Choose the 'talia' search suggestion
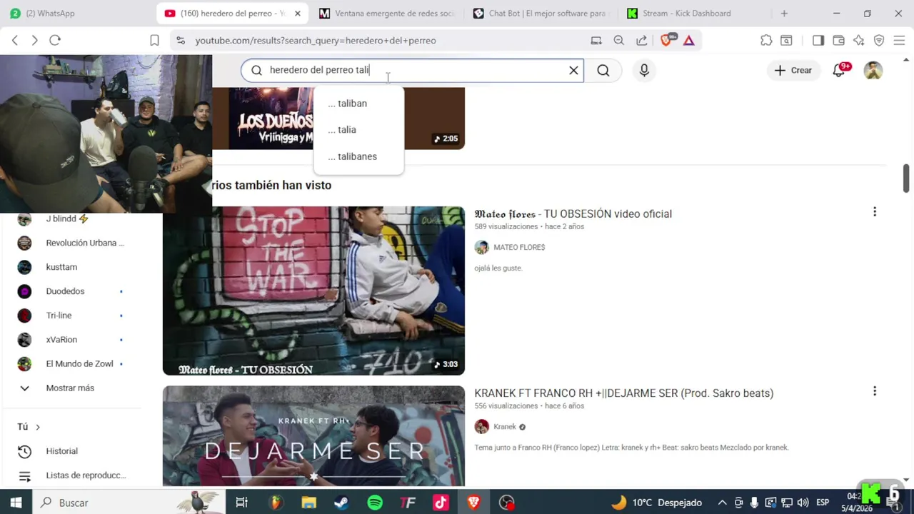 pos(358,130)
